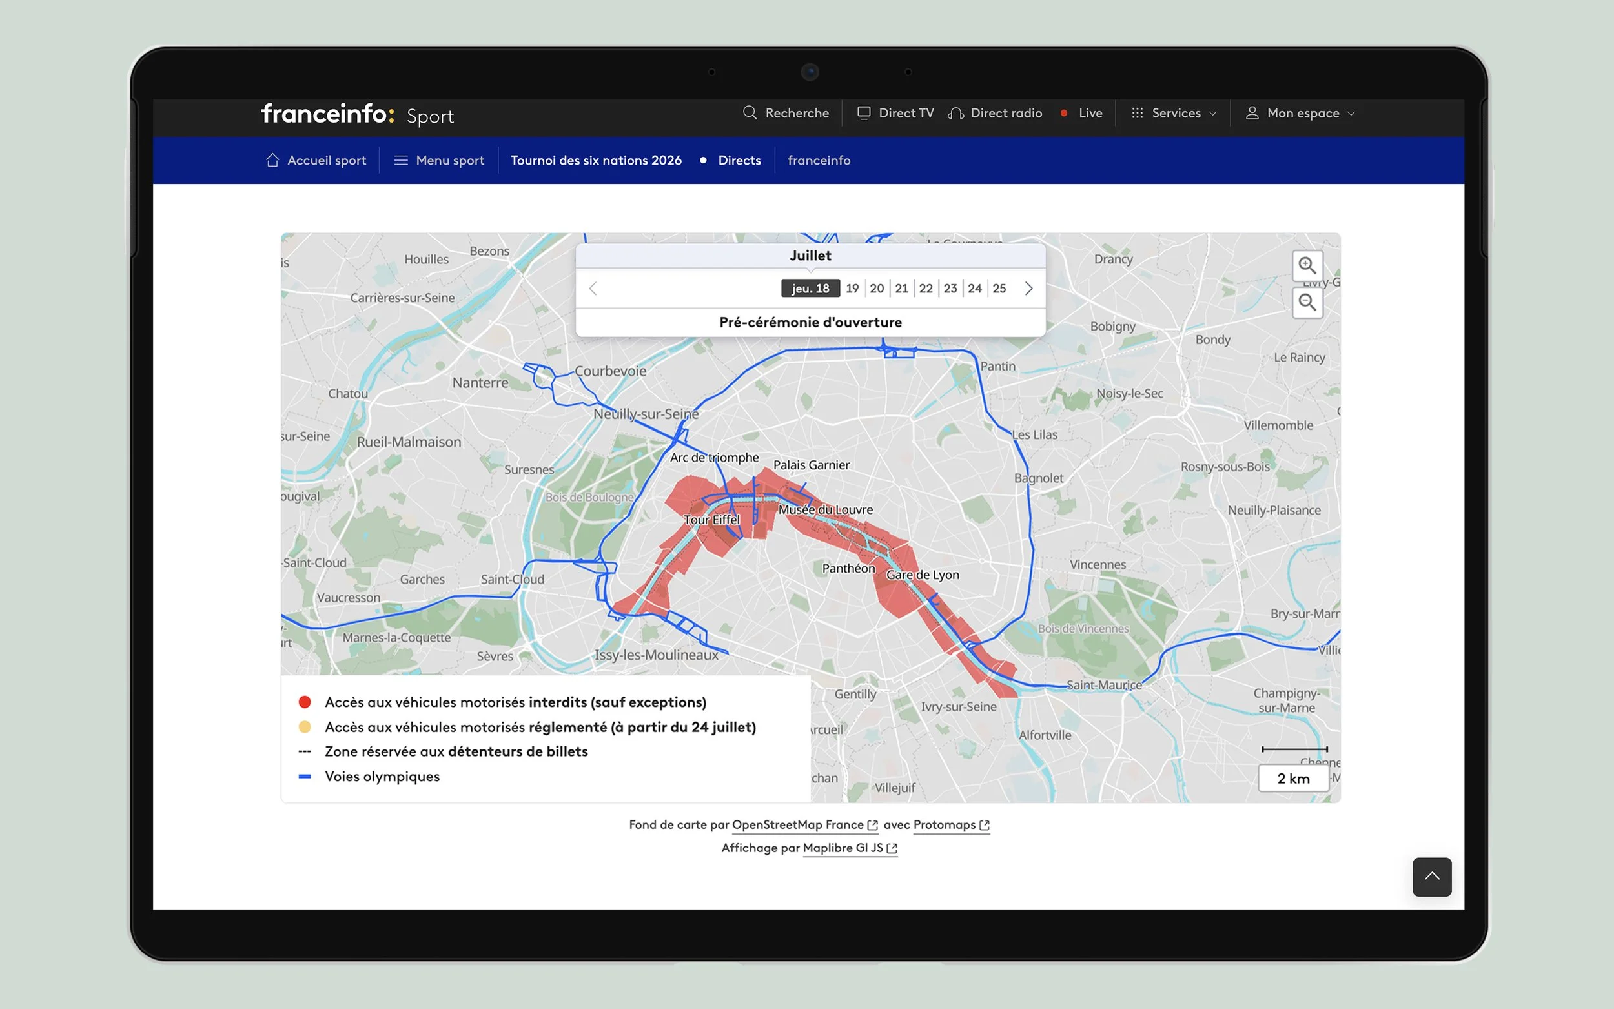Click Neuilly-sur-Seine map label
Image resolution: width=1614 pixels, height=1009 pixels.
click(646, 414)
